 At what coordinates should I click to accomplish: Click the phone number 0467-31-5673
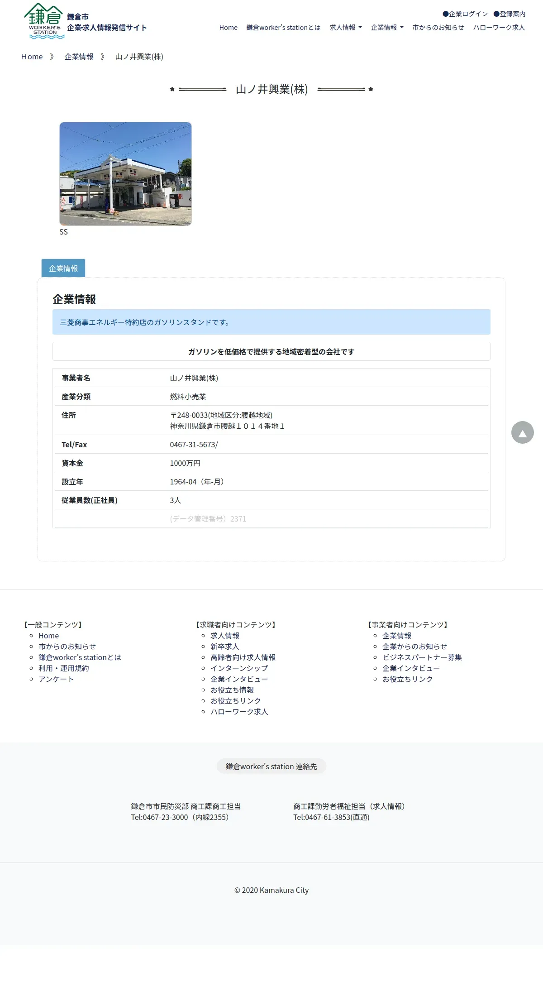(x=194, y=445)
